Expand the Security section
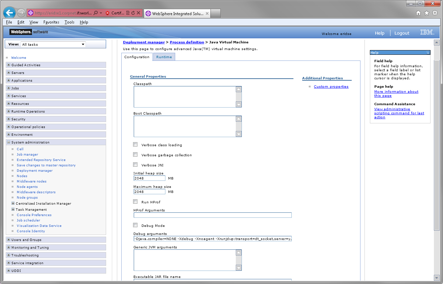 tap(8, 119)
